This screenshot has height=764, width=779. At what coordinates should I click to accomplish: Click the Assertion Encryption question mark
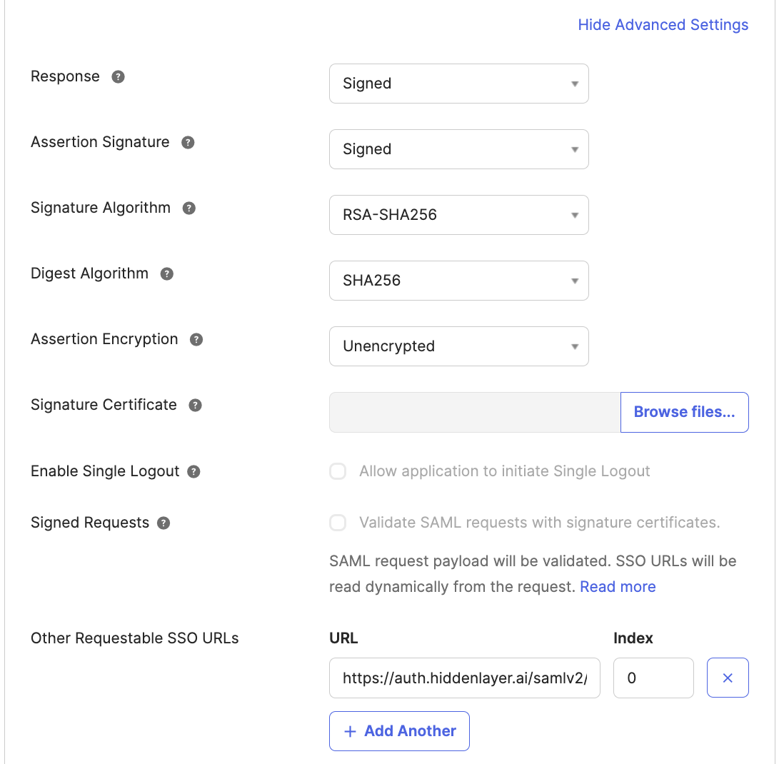196,339
